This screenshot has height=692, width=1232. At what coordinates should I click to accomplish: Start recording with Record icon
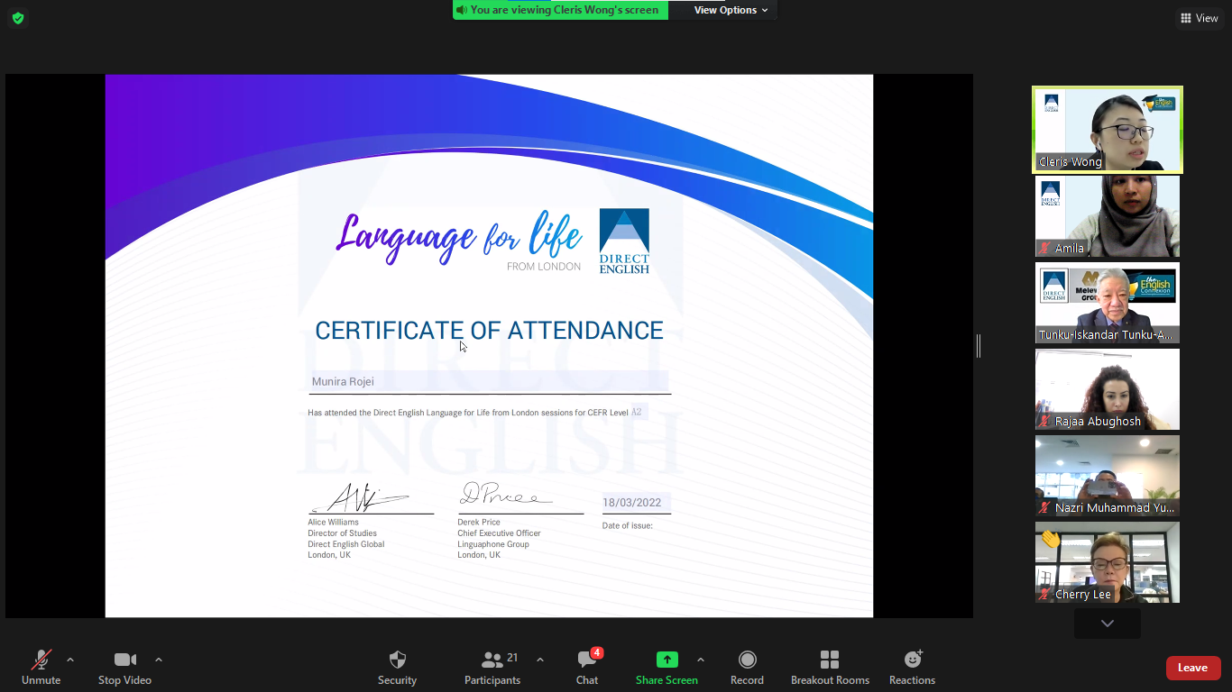tap(747, 660)
